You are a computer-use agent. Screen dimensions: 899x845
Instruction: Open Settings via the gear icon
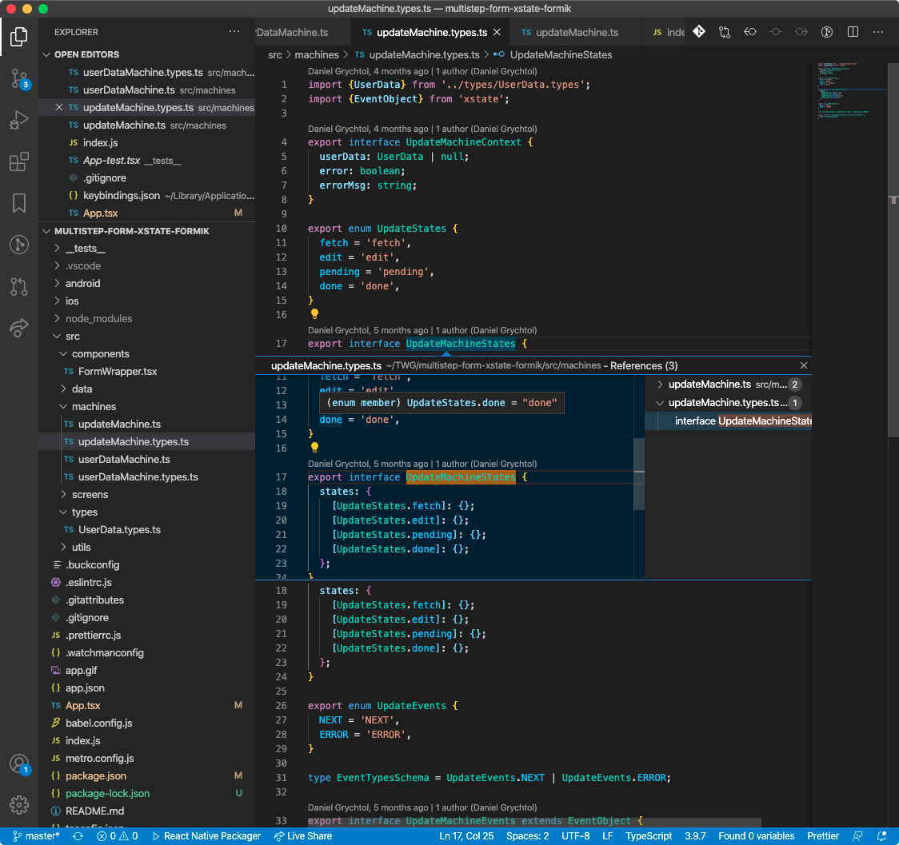pyautogui.click(x=19, y=805)
